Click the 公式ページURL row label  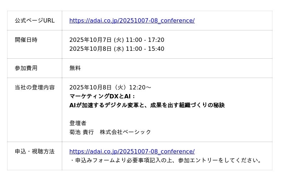coord(35,21)
